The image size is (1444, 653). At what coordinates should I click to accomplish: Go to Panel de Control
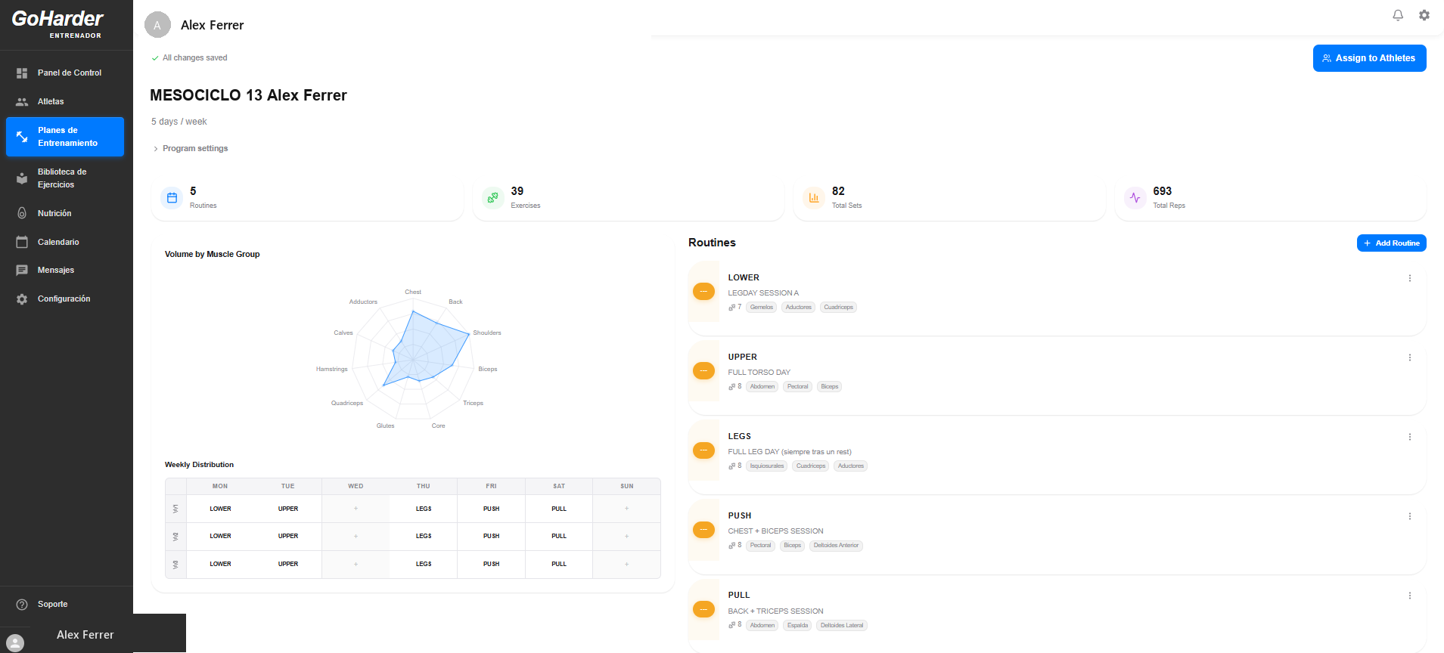click(x=65, y=73)
